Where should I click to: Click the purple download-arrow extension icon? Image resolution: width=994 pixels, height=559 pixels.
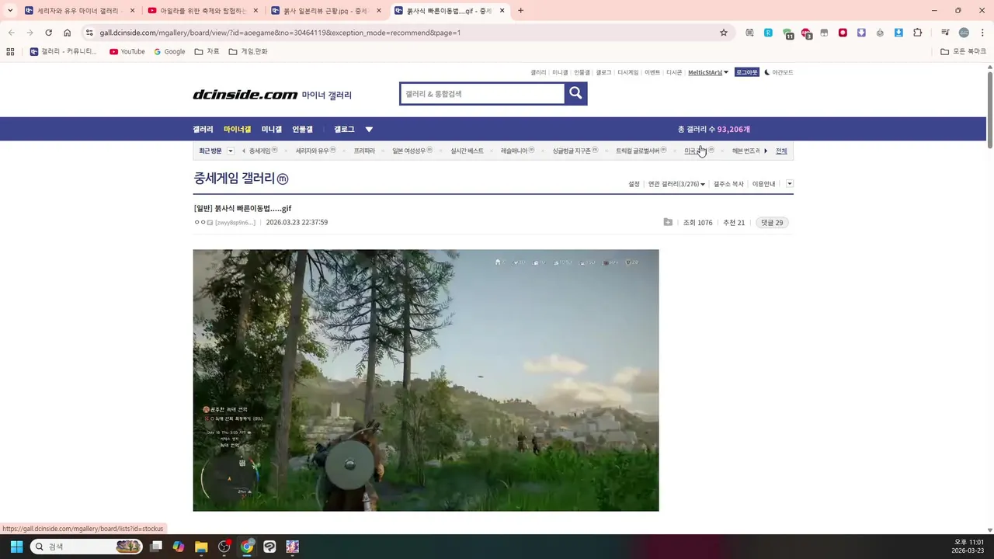coord(861,33)
